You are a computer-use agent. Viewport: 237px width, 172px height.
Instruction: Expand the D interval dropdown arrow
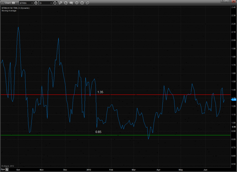coord(51,3)
